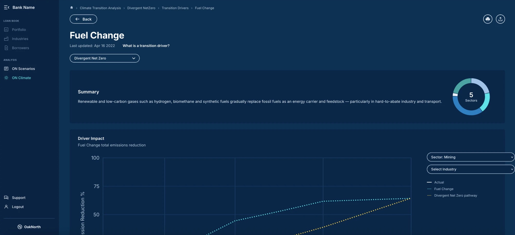Viewport: 515px width, 235px height.
Task: Click the ON Climate sun icon
Action: (x=6, y=78)
